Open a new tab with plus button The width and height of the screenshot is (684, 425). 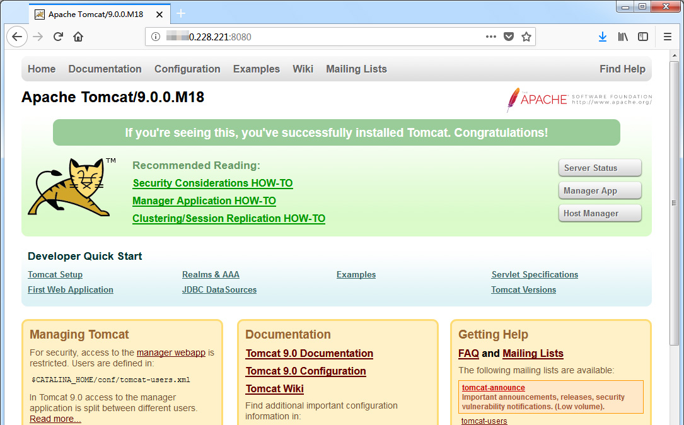(181, 13)
